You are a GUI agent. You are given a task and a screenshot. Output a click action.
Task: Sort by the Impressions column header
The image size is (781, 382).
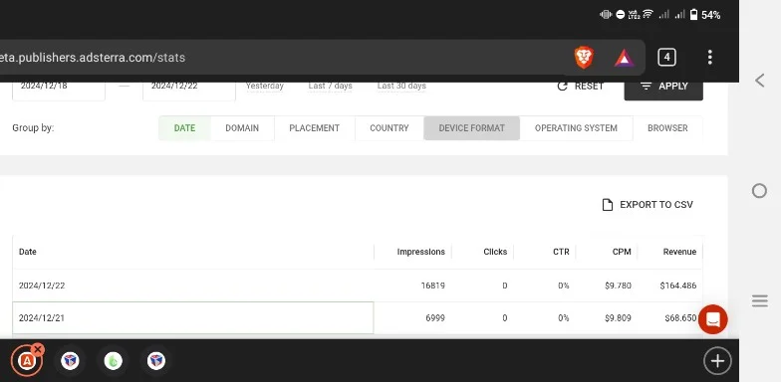(420, 252)
